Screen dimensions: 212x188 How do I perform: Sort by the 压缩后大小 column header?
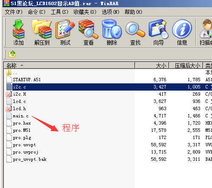(186, 66)
